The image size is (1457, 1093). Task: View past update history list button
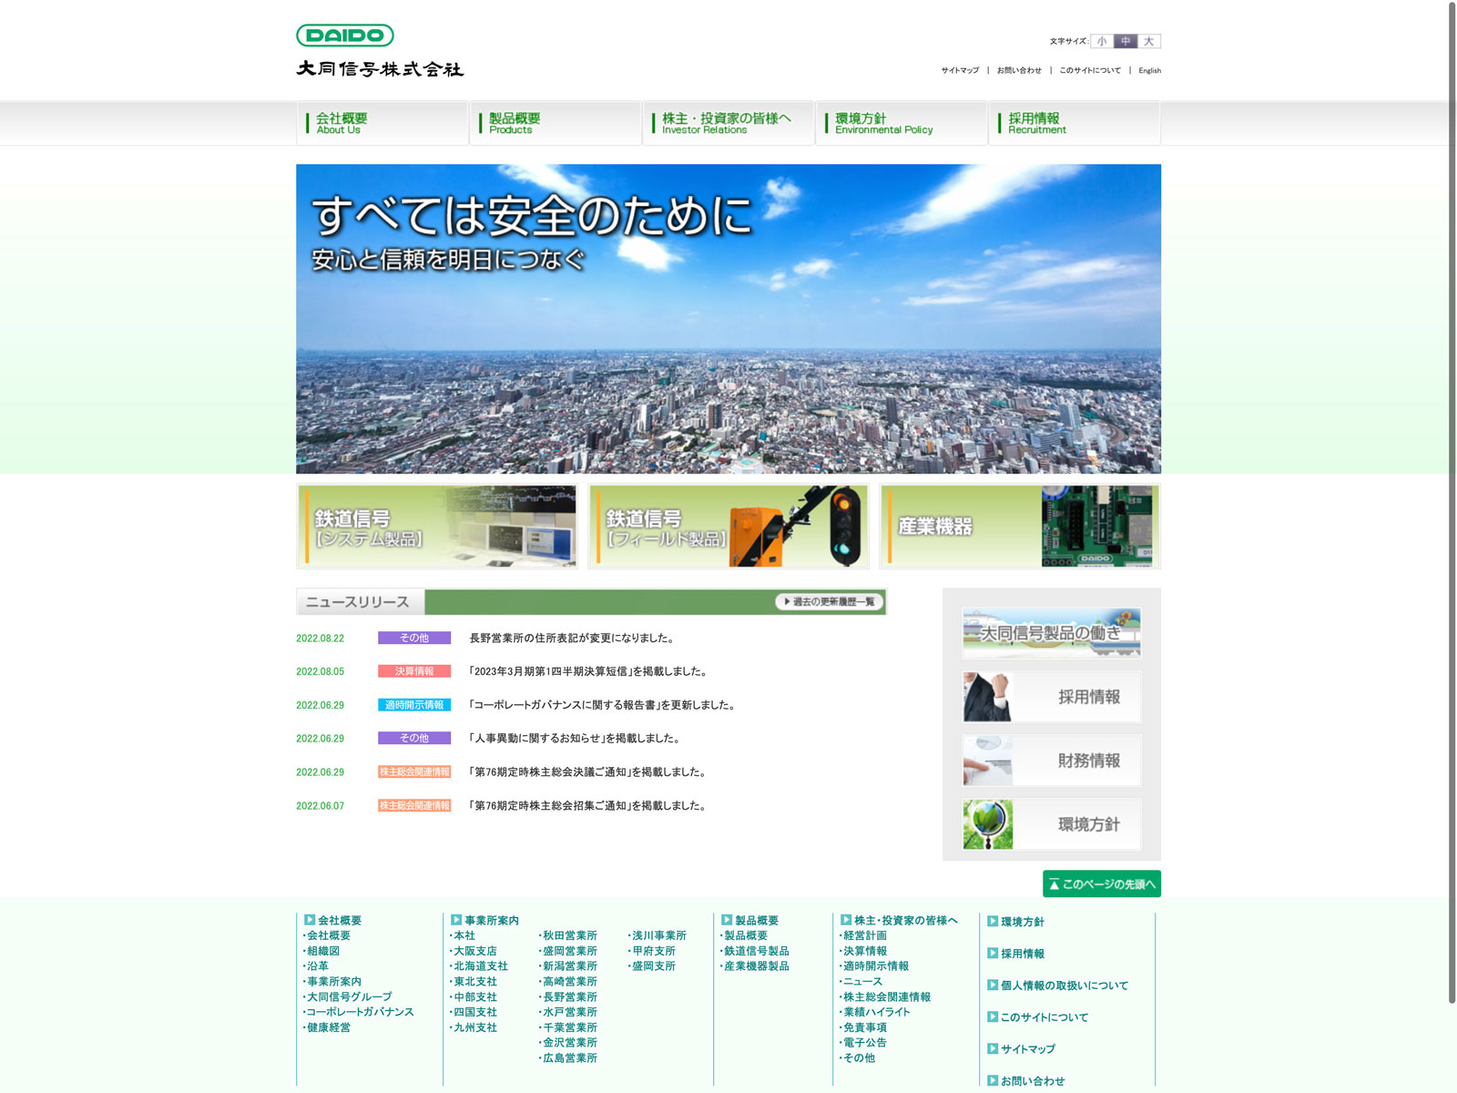tap(829, 602)
